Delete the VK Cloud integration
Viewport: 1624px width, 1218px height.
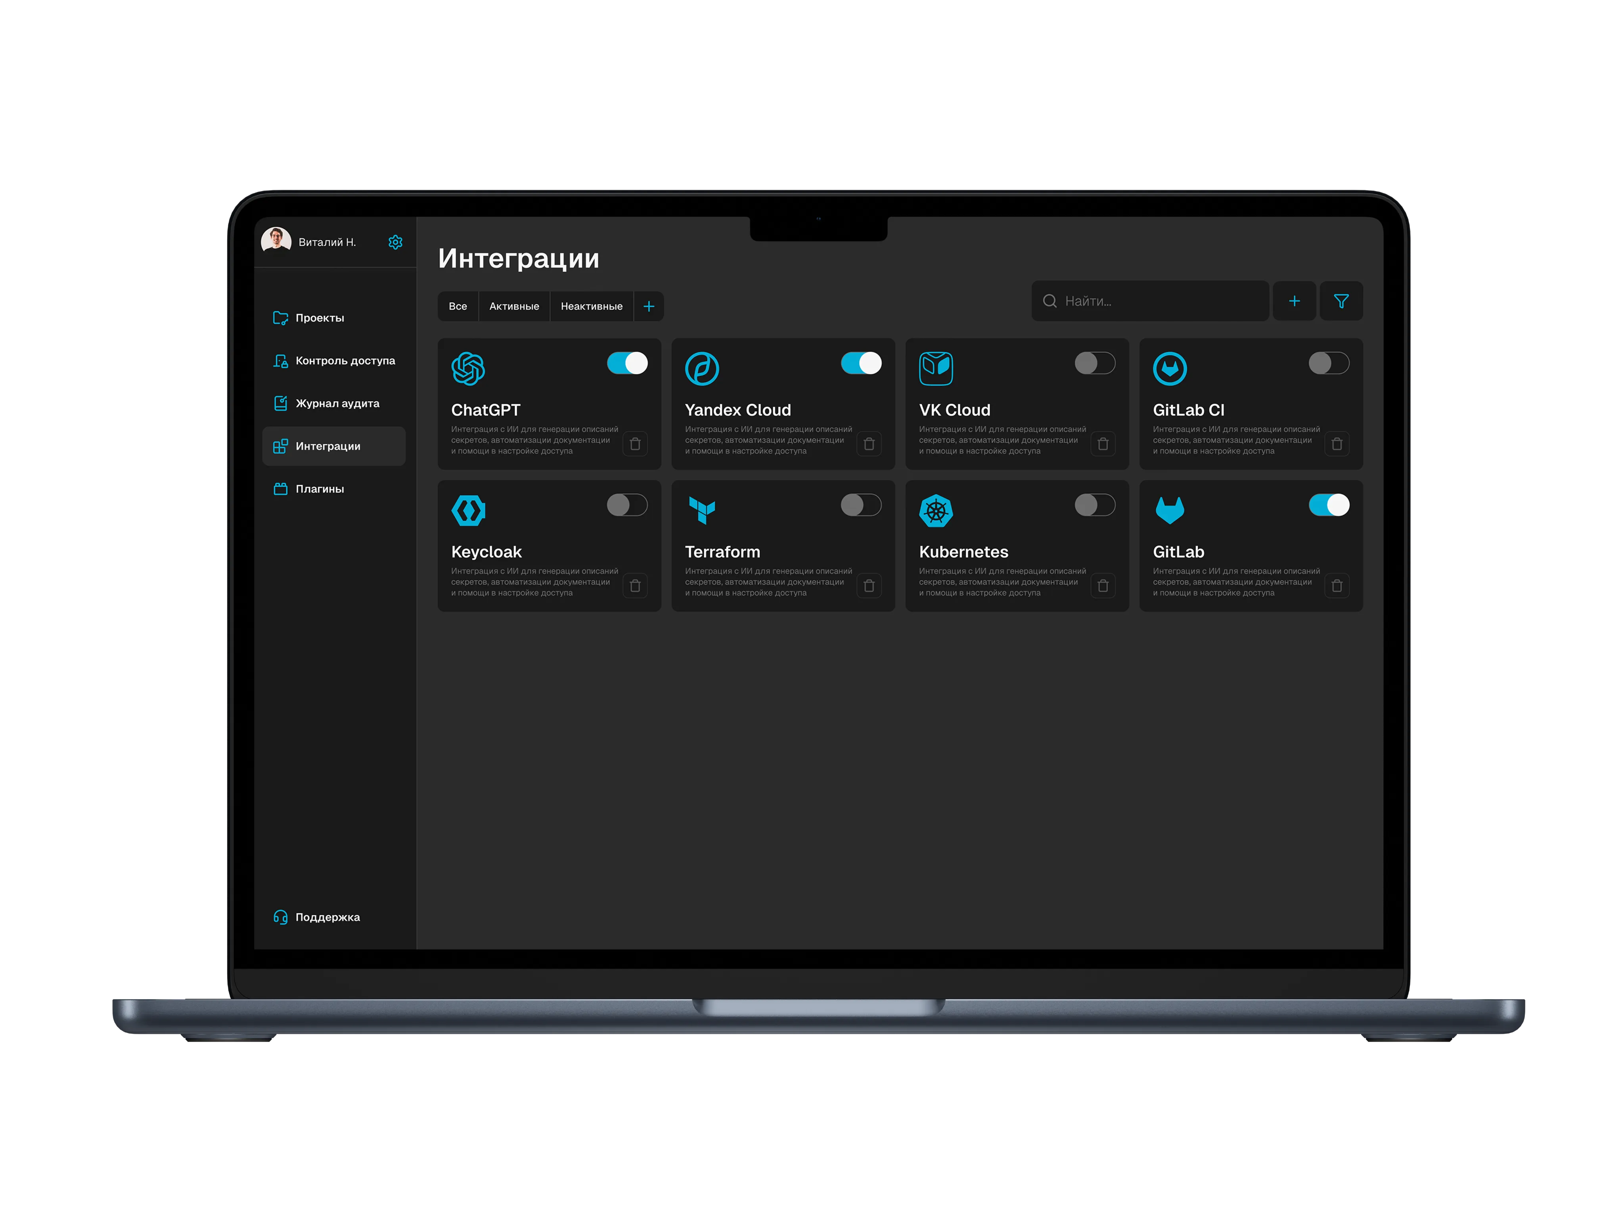(1103, 443)
